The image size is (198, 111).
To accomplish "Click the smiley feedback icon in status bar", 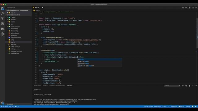I will click(192, 106).
